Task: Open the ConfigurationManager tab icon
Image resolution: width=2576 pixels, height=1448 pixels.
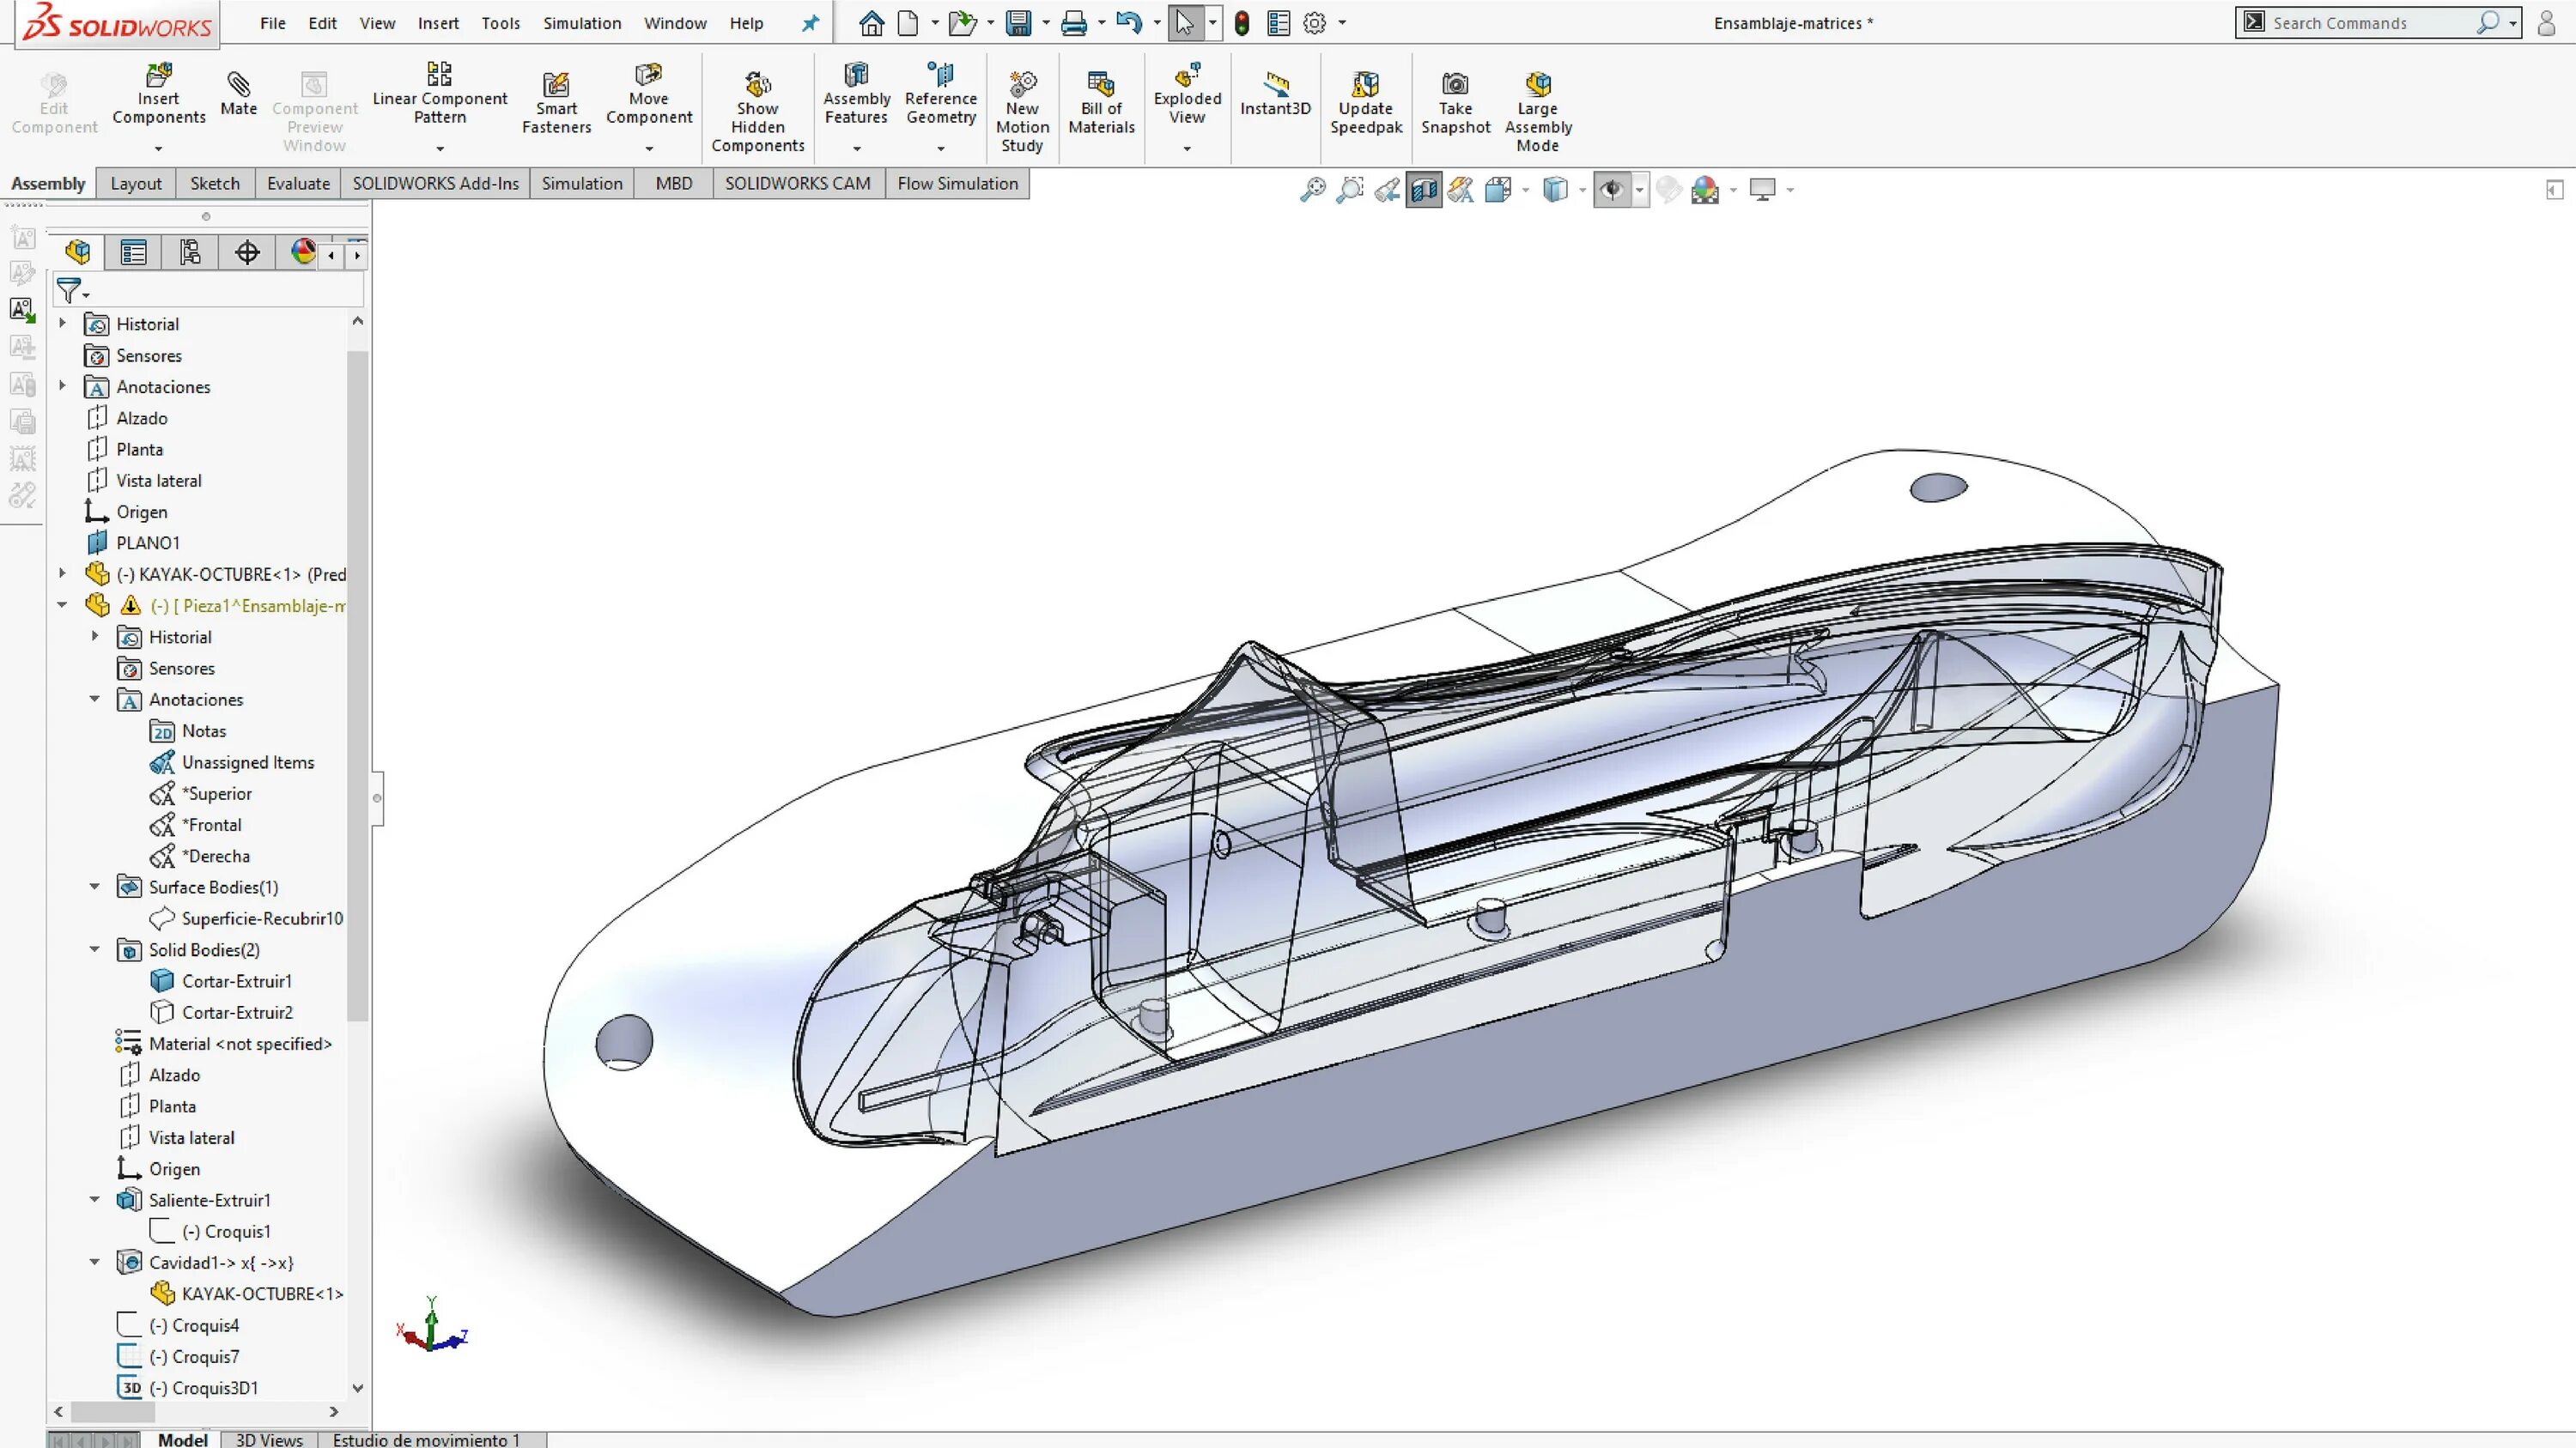Action: point(190,253)
